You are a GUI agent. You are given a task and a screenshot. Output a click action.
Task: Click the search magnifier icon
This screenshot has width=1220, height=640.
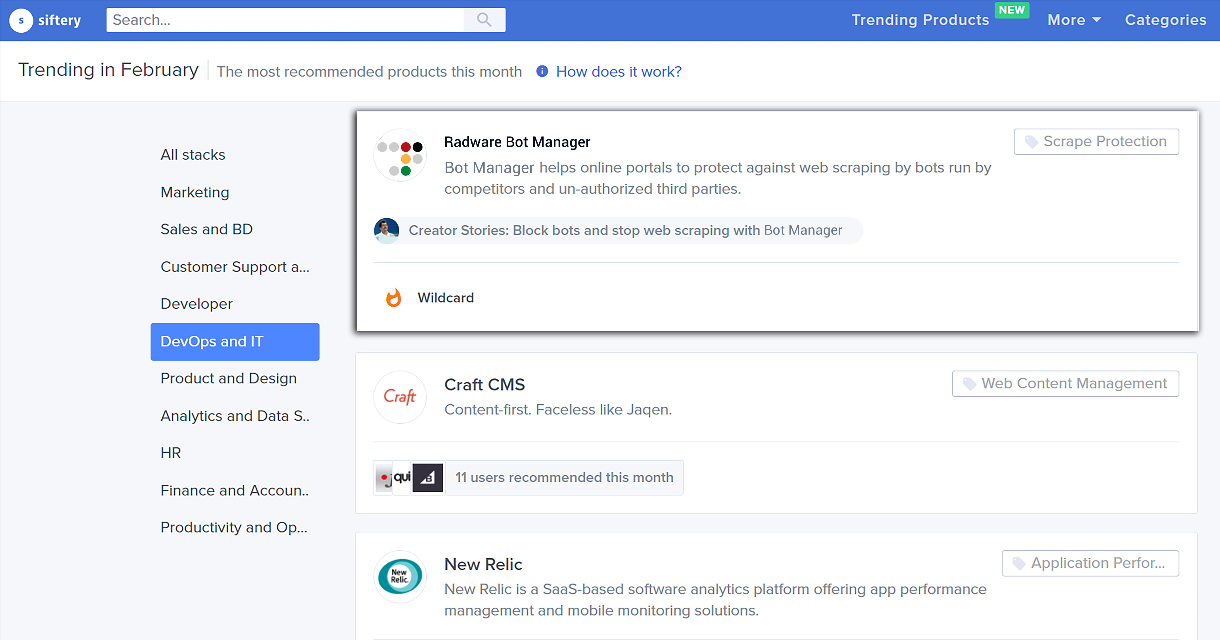tap(484, 20)
